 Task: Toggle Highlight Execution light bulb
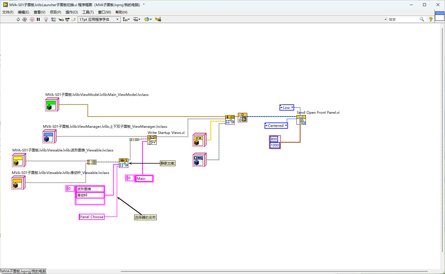[x=46, y=19]
